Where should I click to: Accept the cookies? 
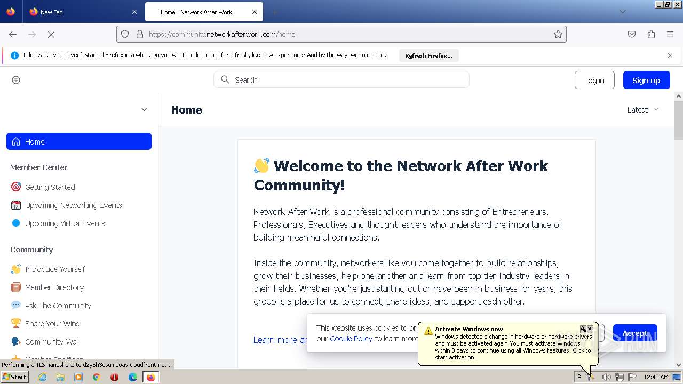635,333
